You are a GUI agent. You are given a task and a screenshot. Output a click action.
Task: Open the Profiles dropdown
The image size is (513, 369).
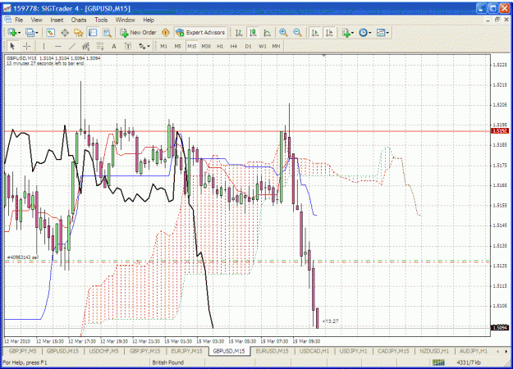click(32, 33)
